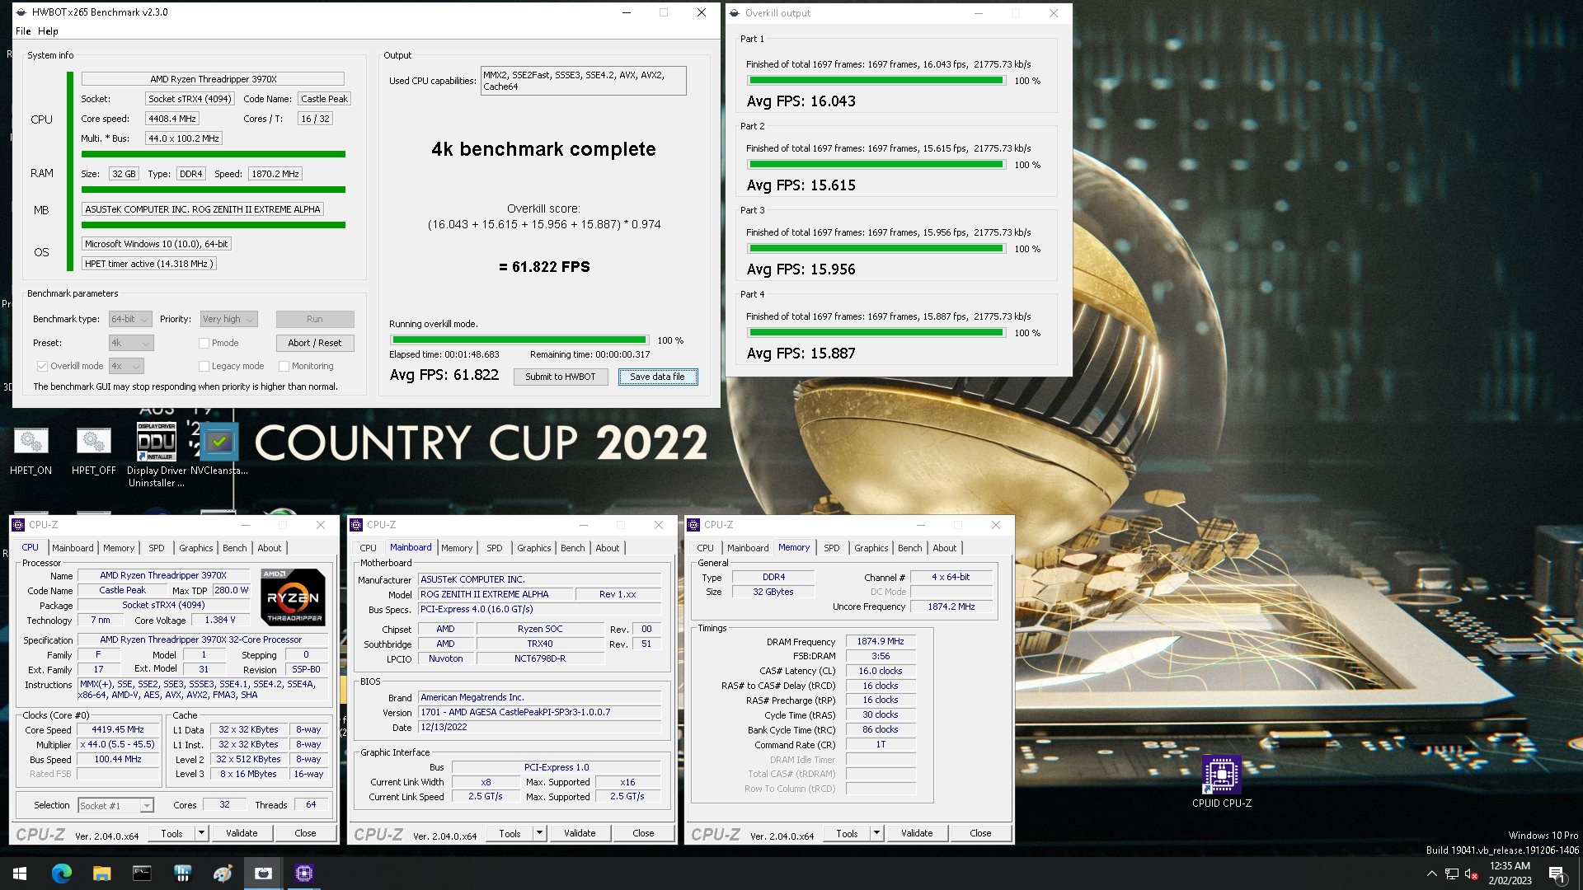Viewport: 1583px width, 890px height.
Task: Switch to About tab in CPU-Z CPU window
Action: click(x=270, y=548)
